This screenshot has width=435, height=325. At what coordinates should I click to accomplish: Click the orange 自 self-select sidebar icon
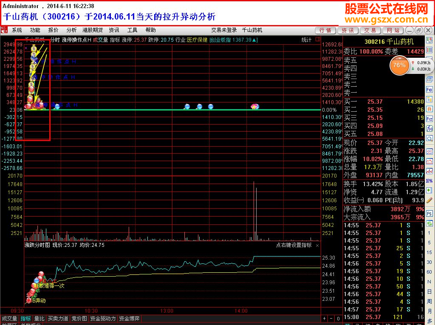429,109
